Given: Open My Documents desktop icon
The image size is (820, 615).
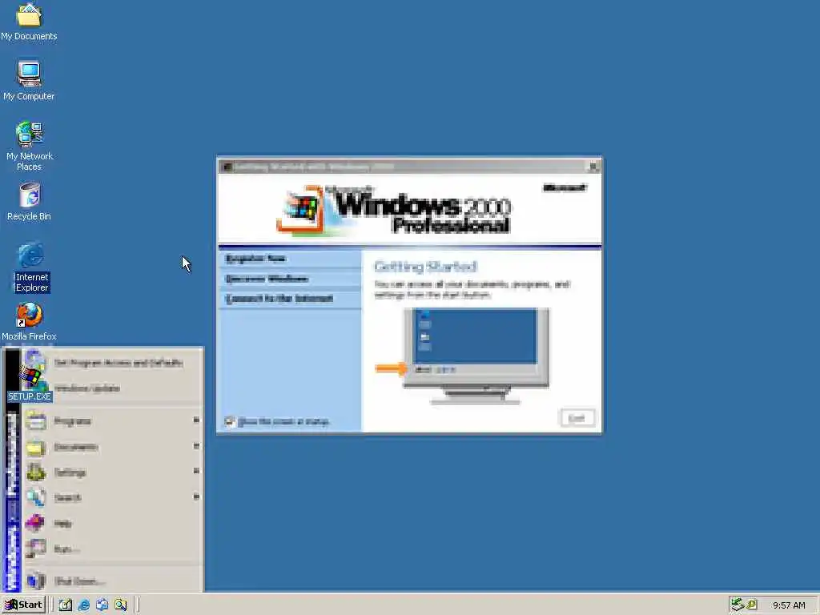Looking at the screenshot, I should click(x=29, y=22).
